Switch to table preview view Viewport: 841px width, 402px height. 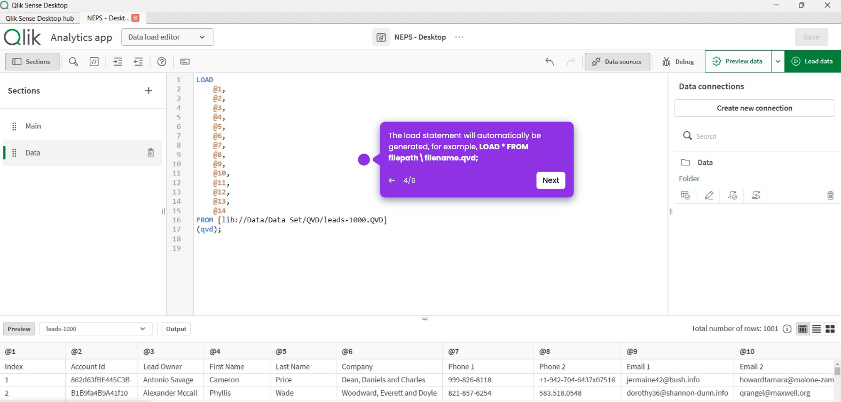[x=803, y=329]
